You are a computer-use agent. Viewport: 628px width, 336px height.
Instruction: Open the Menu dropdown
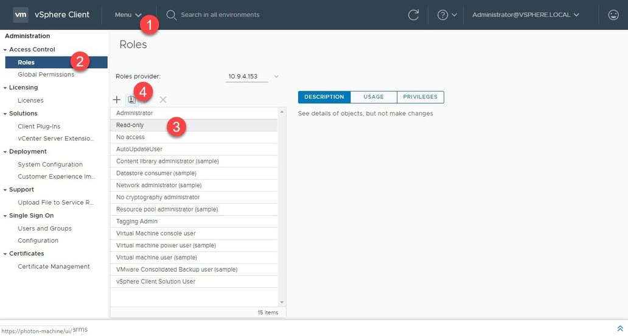(x=128, y=15)
